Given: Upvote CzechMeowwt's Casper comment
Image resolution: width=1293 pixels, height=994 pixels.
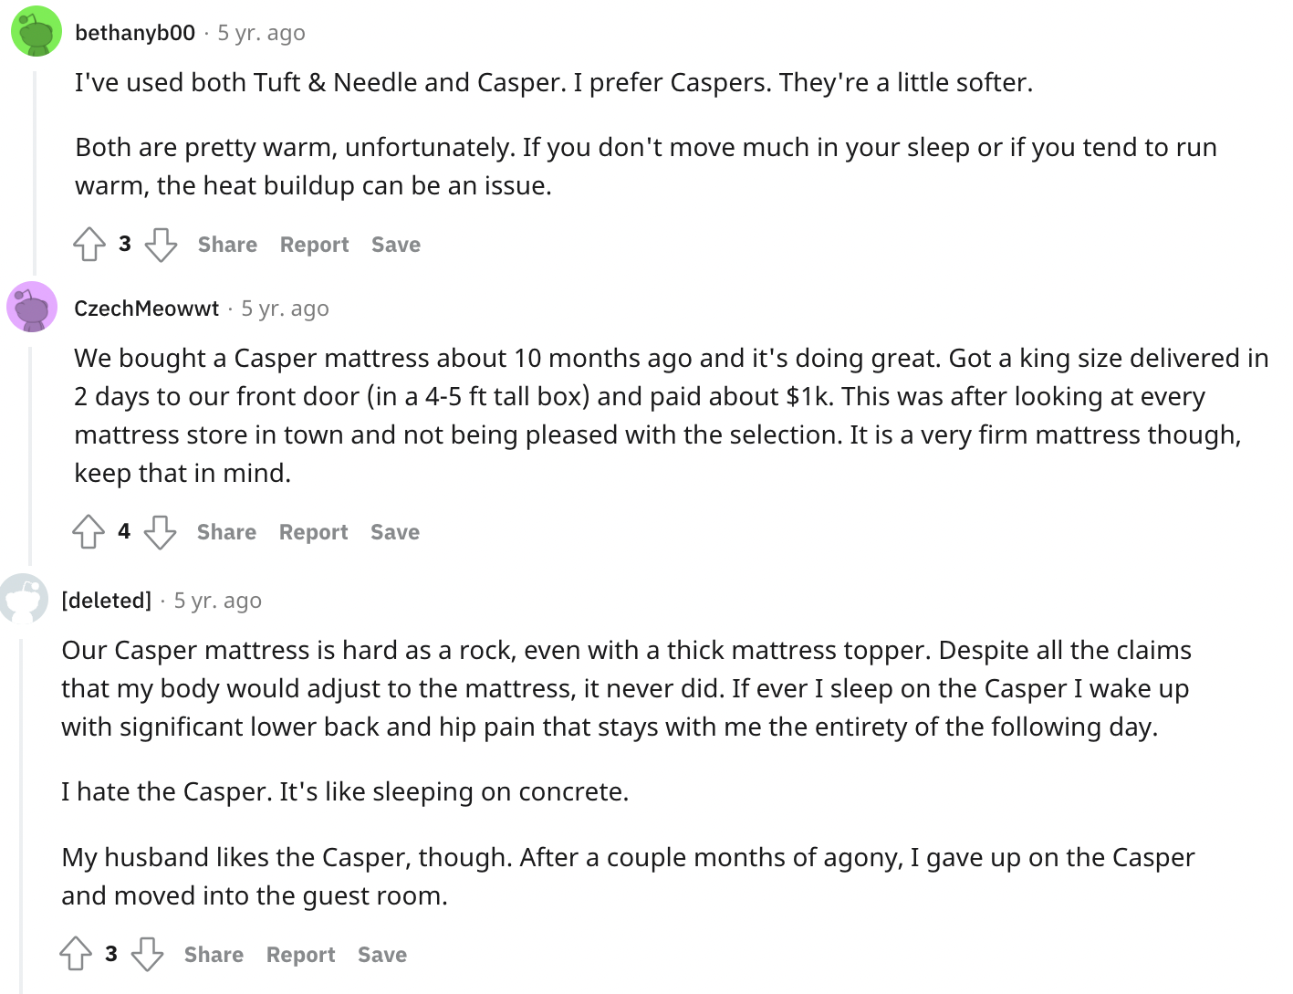Looking at the screenshot, I should pos(89,532).
